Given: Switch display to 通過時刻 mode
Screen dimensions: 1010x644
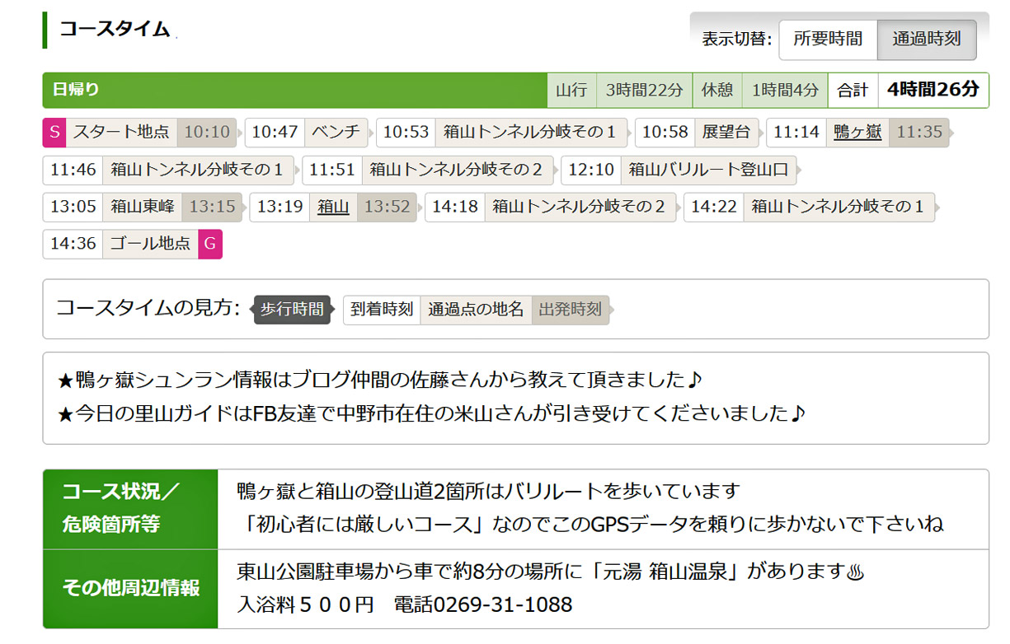Looking at the screenshot, I should tap(926, 39).
